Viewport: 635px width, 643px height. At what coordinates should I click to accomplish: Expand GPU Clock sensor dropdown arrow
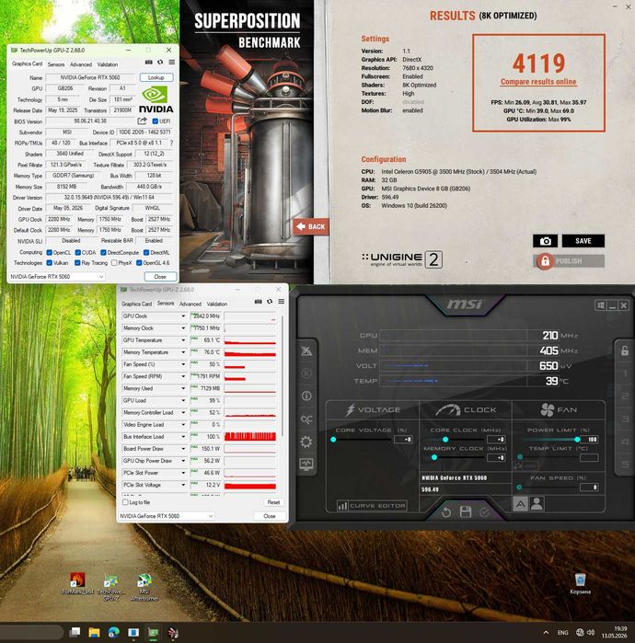183,316
